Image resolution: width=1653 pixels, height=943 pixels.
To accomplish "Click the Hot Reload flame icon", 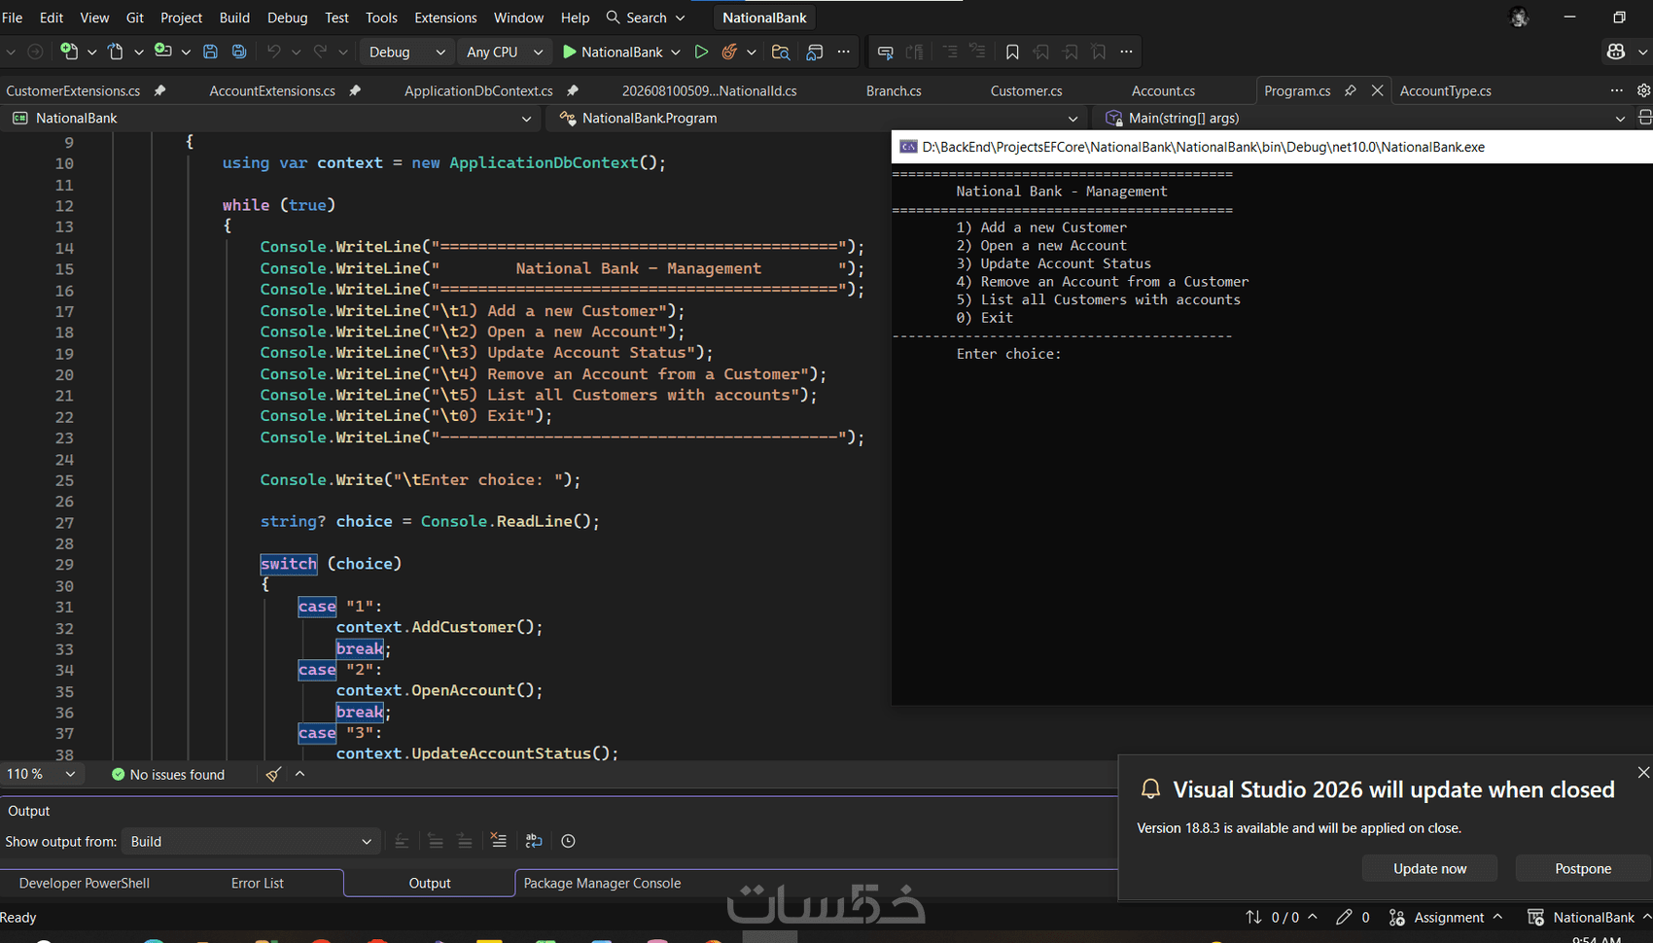I will pos(729,52).
